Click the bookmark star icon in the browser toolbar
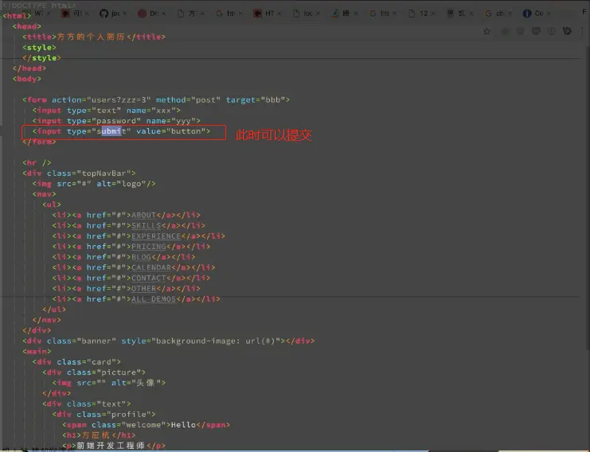 (487, 31)
